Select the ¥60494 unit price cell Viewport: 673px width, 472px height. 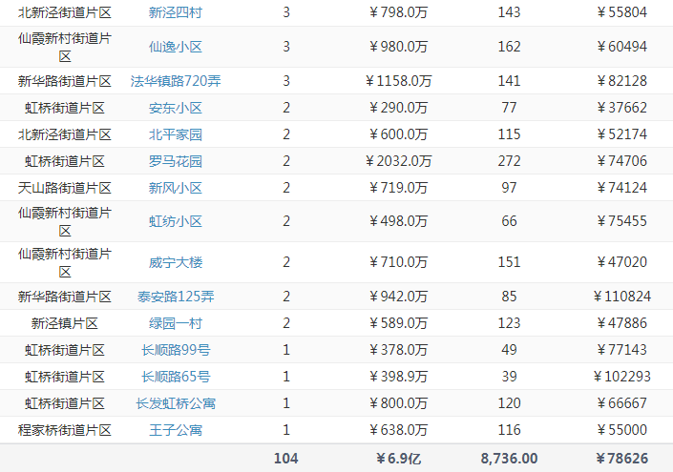[621, 47]
